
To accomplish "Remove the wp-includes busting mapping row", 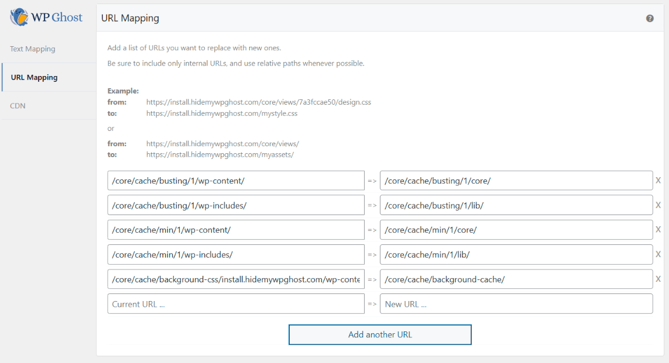I will click(658, 205).
